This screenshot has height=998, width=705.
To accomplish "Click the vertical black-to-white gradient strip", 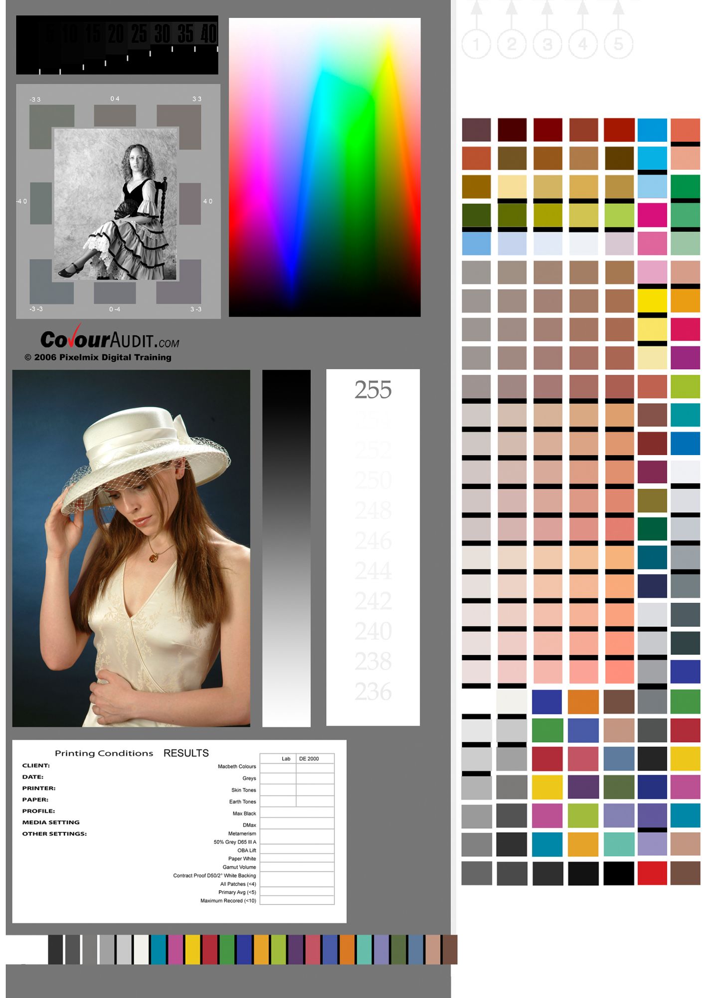I will (286, 548).
